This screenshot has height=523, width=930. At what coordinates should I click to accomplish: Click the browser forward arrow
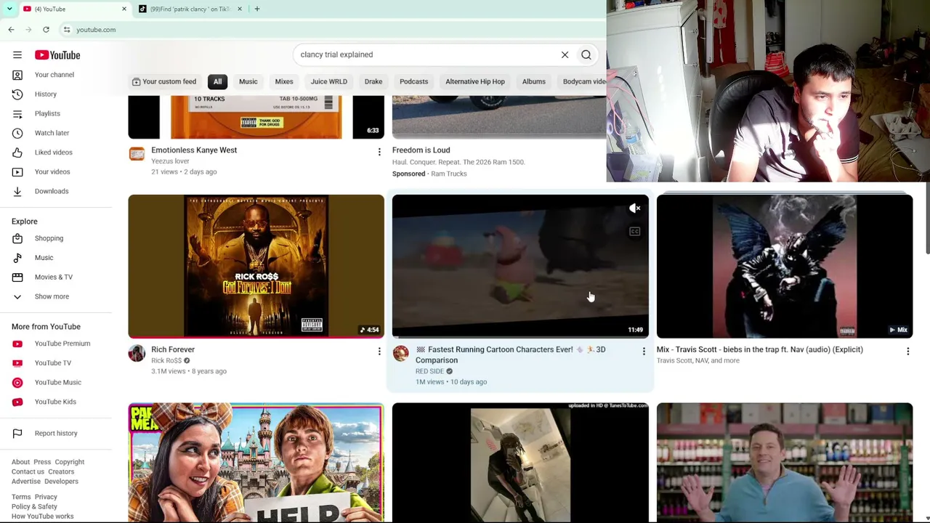tap(28, 30)
